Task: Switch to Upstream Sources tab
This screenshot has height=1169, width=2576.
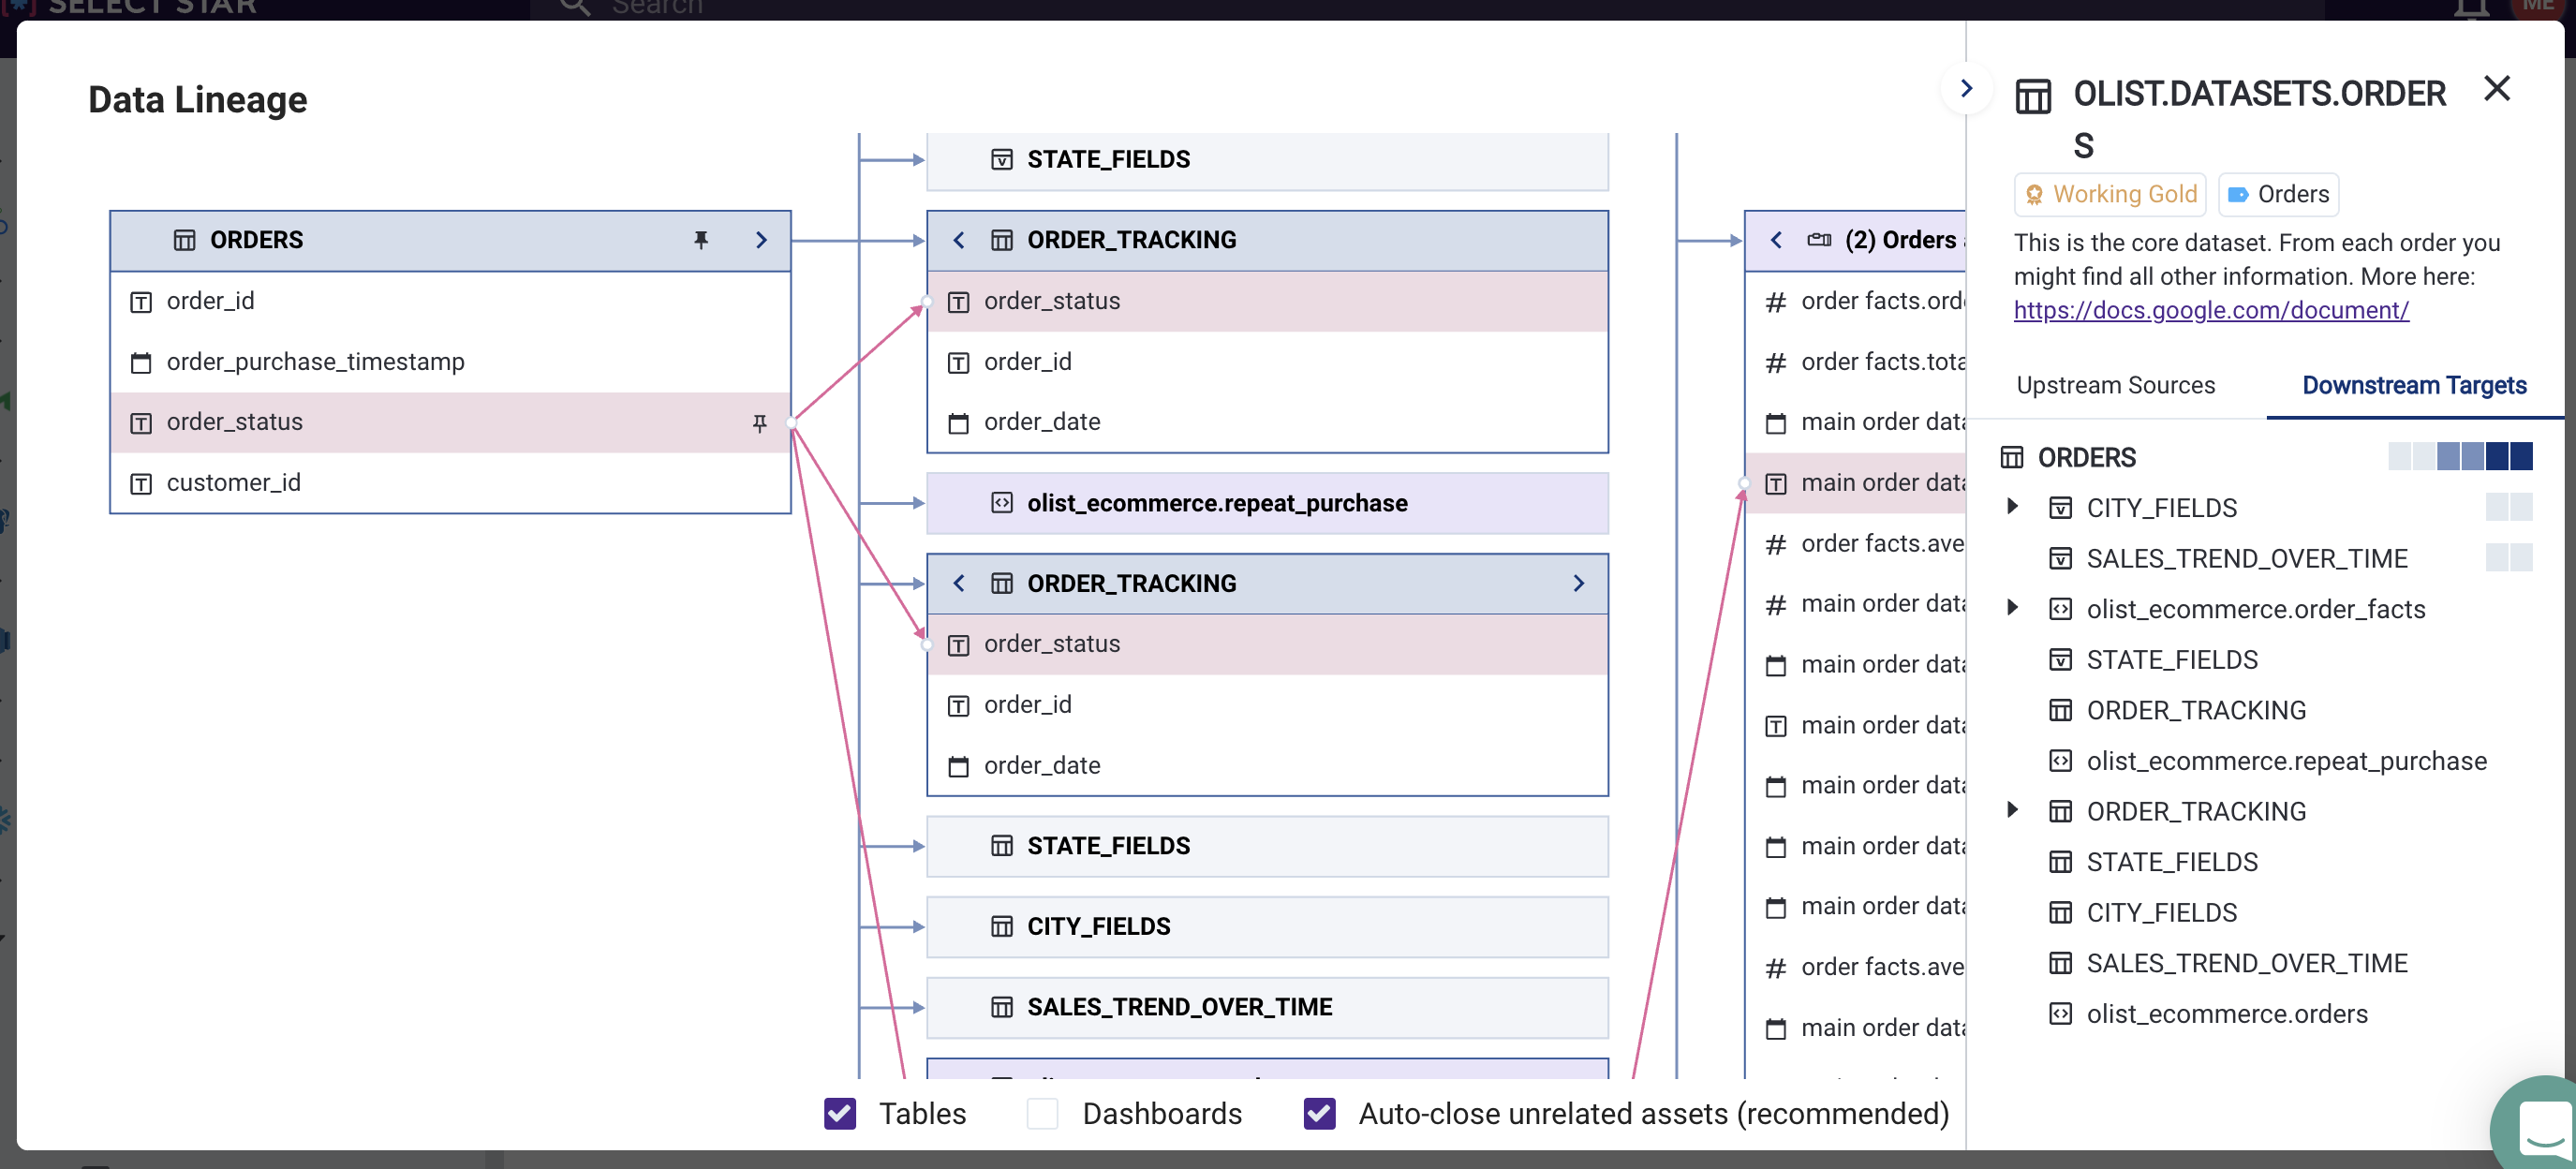Action: (2115, 385)
